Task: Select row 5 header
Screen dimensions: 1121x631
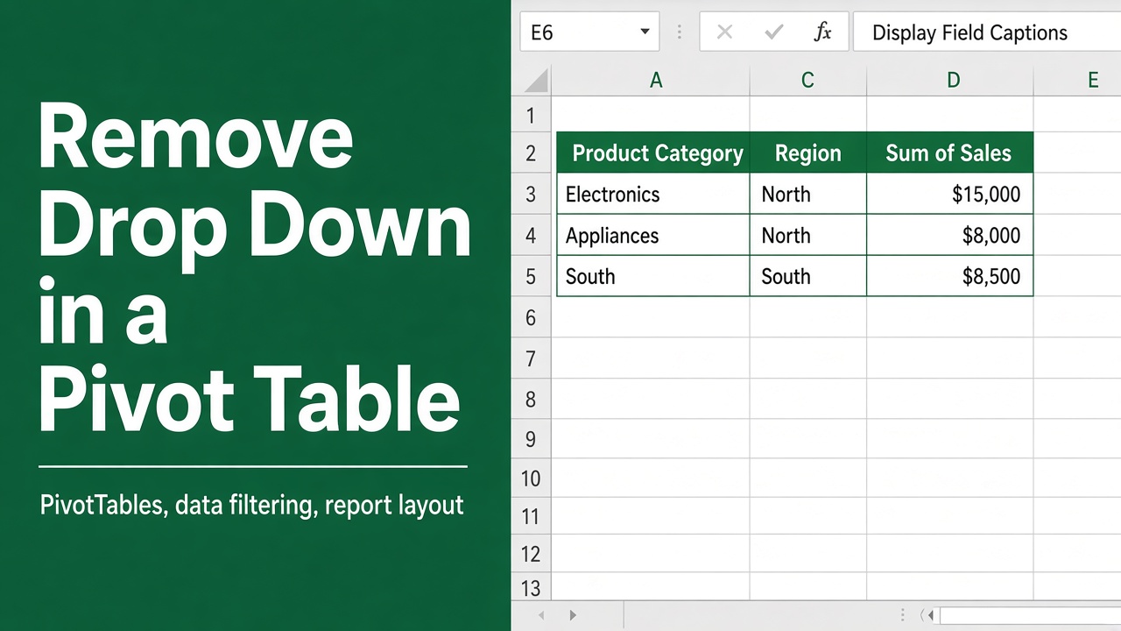Action: [531, 276]
